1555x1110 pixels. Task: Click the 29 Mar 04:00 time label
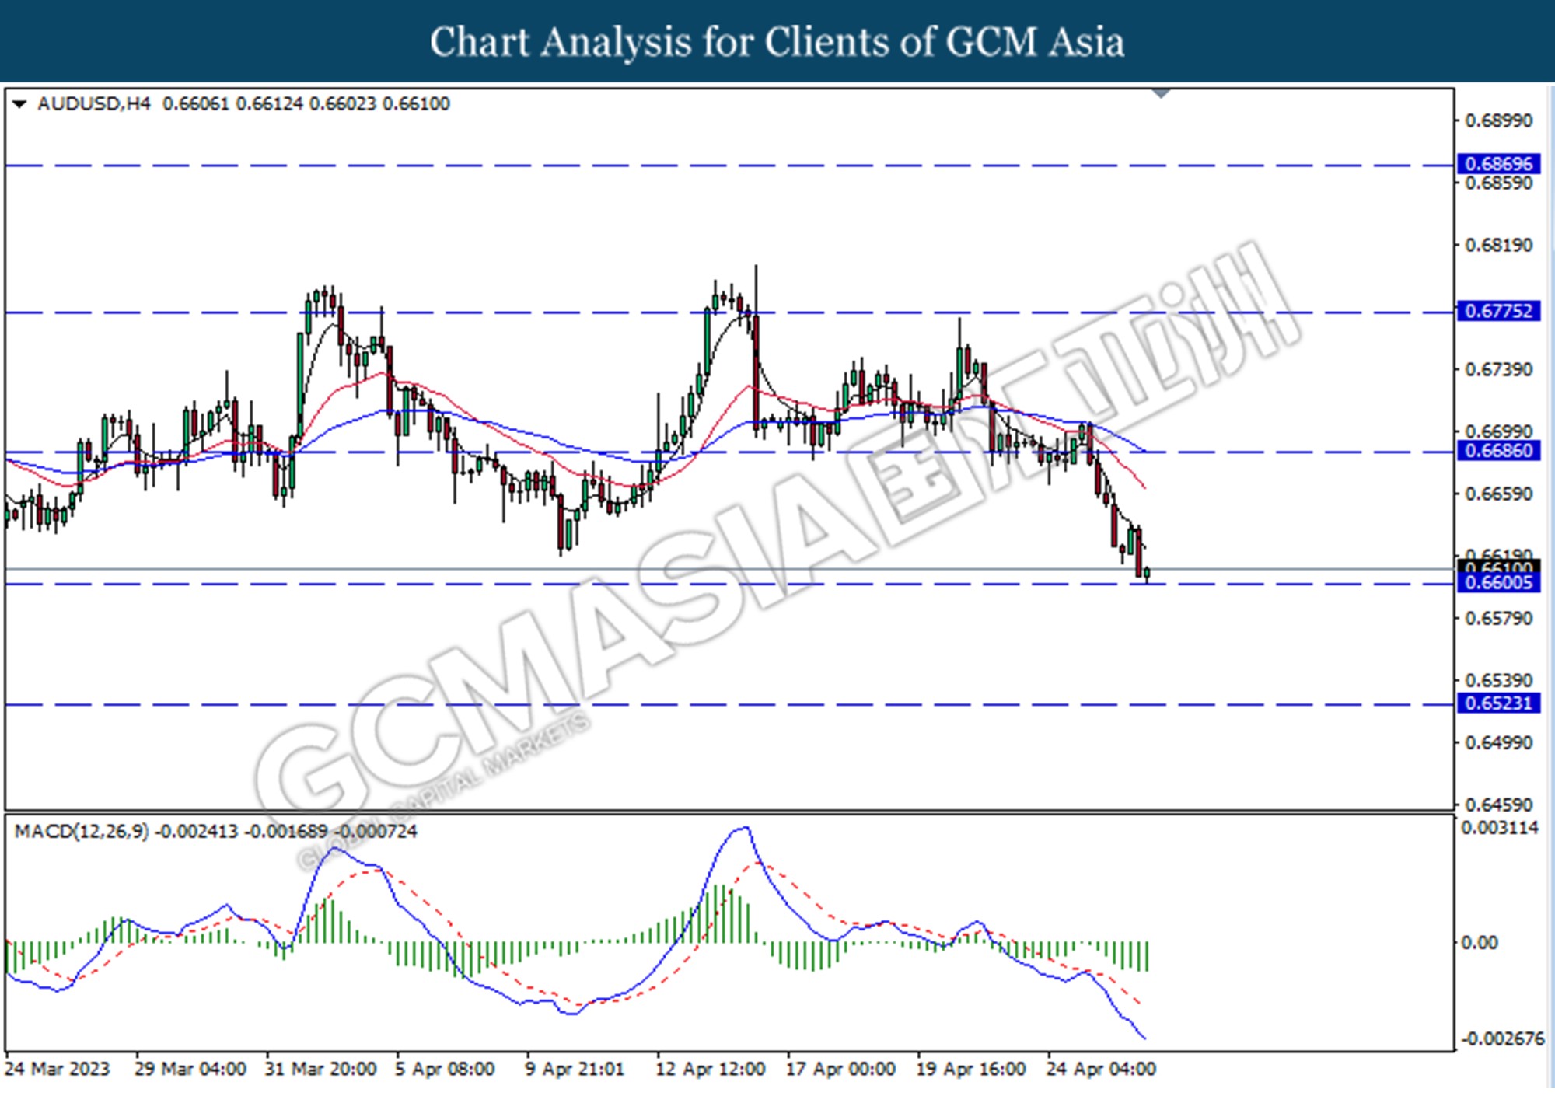(190, 1069)
